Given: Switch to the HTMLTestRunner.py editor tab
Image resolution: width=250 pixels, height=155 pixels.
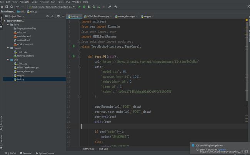Looking at the screenshot, I should [x=98, y=16].
